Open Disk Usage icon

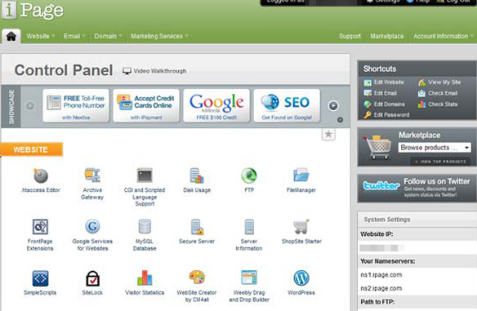(x=197, y=175)
